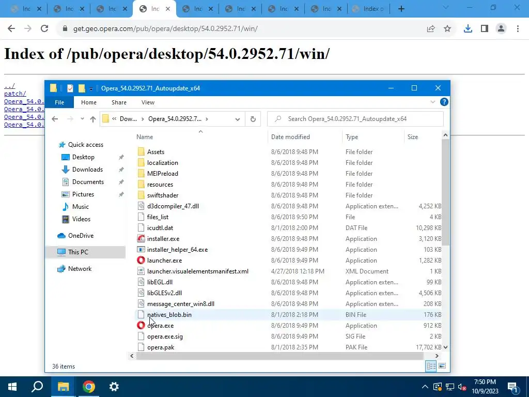Open the notification center icon
The width and height of the screenshot is (529, 397).
pyautogui.click(x=512, y=387)
